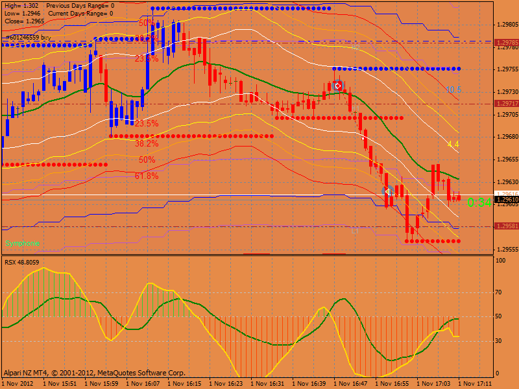
Task: Click the 1.29555 price scale value
Action: tap(507, 250)
